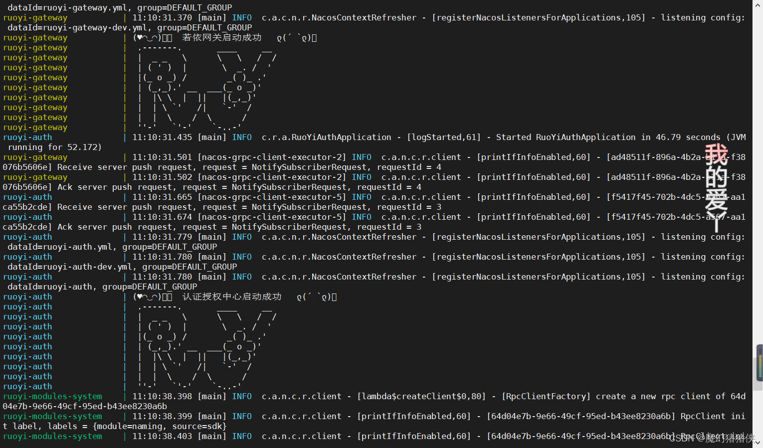
Task: Click the timestamp 11:10:31.501
Action: point(162,157)
